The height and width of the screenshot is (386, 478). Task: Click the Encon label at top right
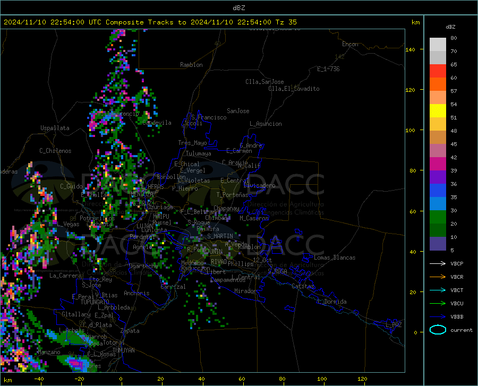350,44
